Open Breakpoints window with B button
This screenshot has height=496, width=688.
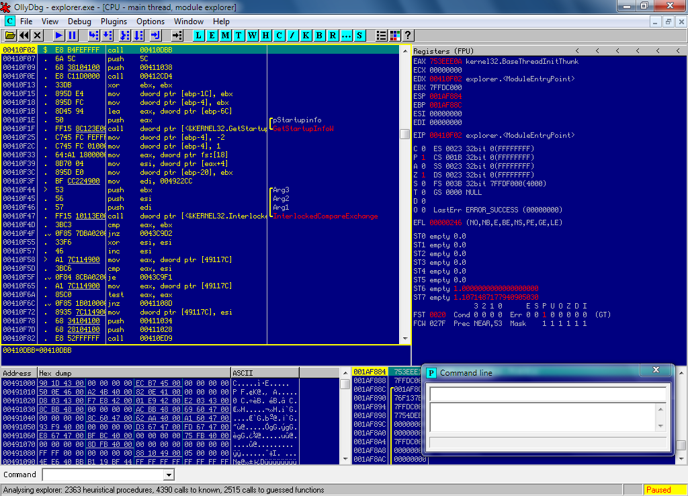tap(319, 36)
